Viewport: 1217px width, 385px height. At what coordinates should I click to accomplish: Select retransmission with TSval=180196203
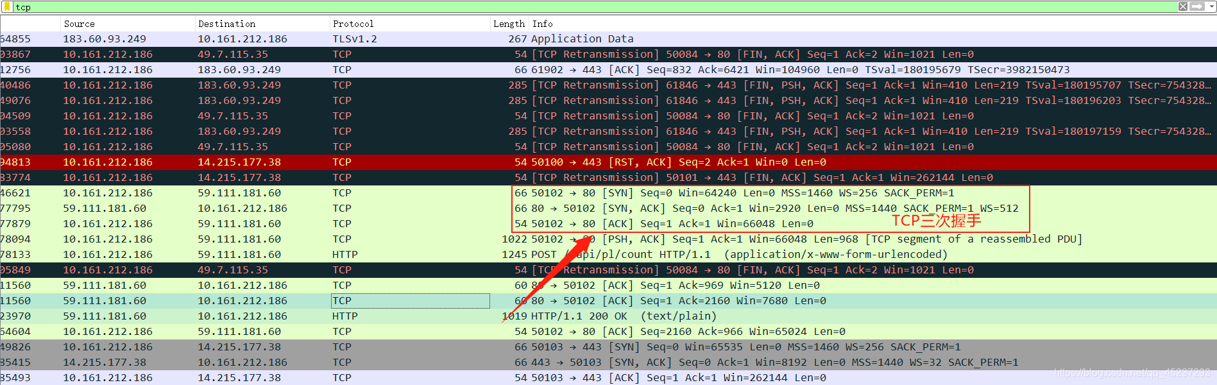pyautogui.click(x=608, y=100)
